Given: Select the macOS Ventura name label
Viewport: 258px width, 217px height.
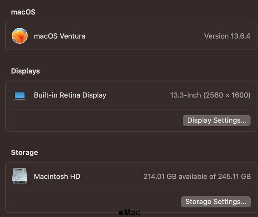Looking at the screenshot, I should point(60,36).
